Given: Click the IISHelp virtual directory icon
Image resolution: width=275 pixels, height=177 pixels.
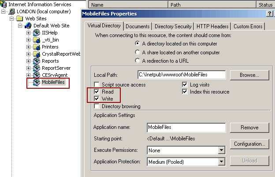Looking at the screenshot, I should pyautogui.click(x=36, y=33).
